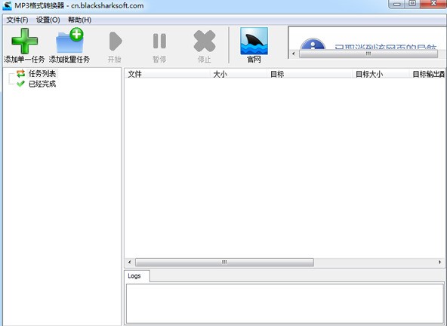This screenshot has width=447, height=326.
Task: Switch to the Logs tab
Action: [137, 276]
